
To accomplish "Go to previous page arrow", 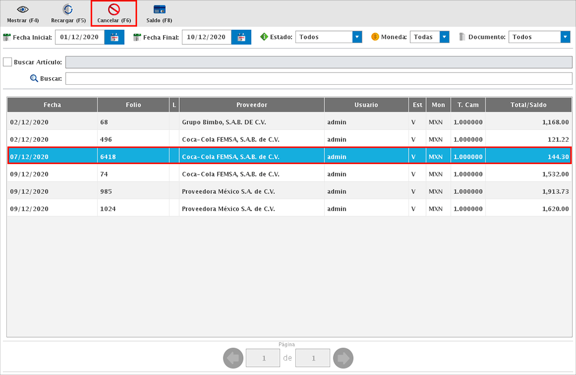I will coord(232,358).
